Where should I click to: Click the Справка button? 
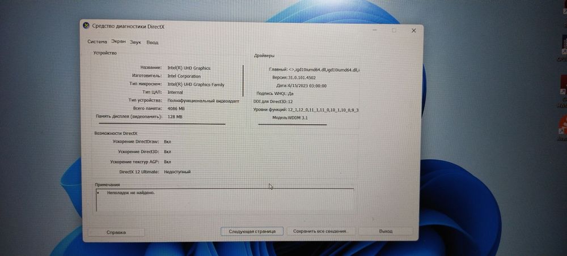pos(116,232)
